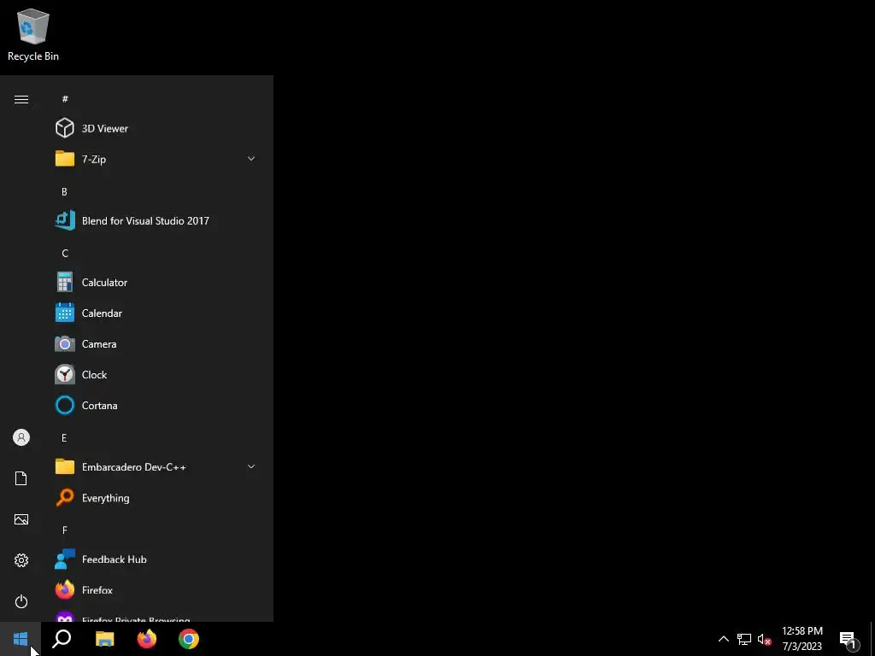The width and height of the screenshot is (875, 656).
Task: Open Calendar app
Action: 156,313
